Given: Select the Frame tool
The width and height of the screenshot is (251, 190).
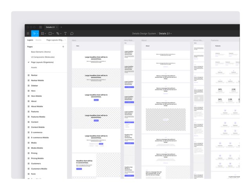Looking at the screenshot, I should pyautogui.click(x=42, y=33).
